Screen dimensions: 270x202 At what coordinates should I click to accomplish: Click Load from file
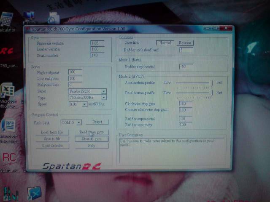coord(52,132)
